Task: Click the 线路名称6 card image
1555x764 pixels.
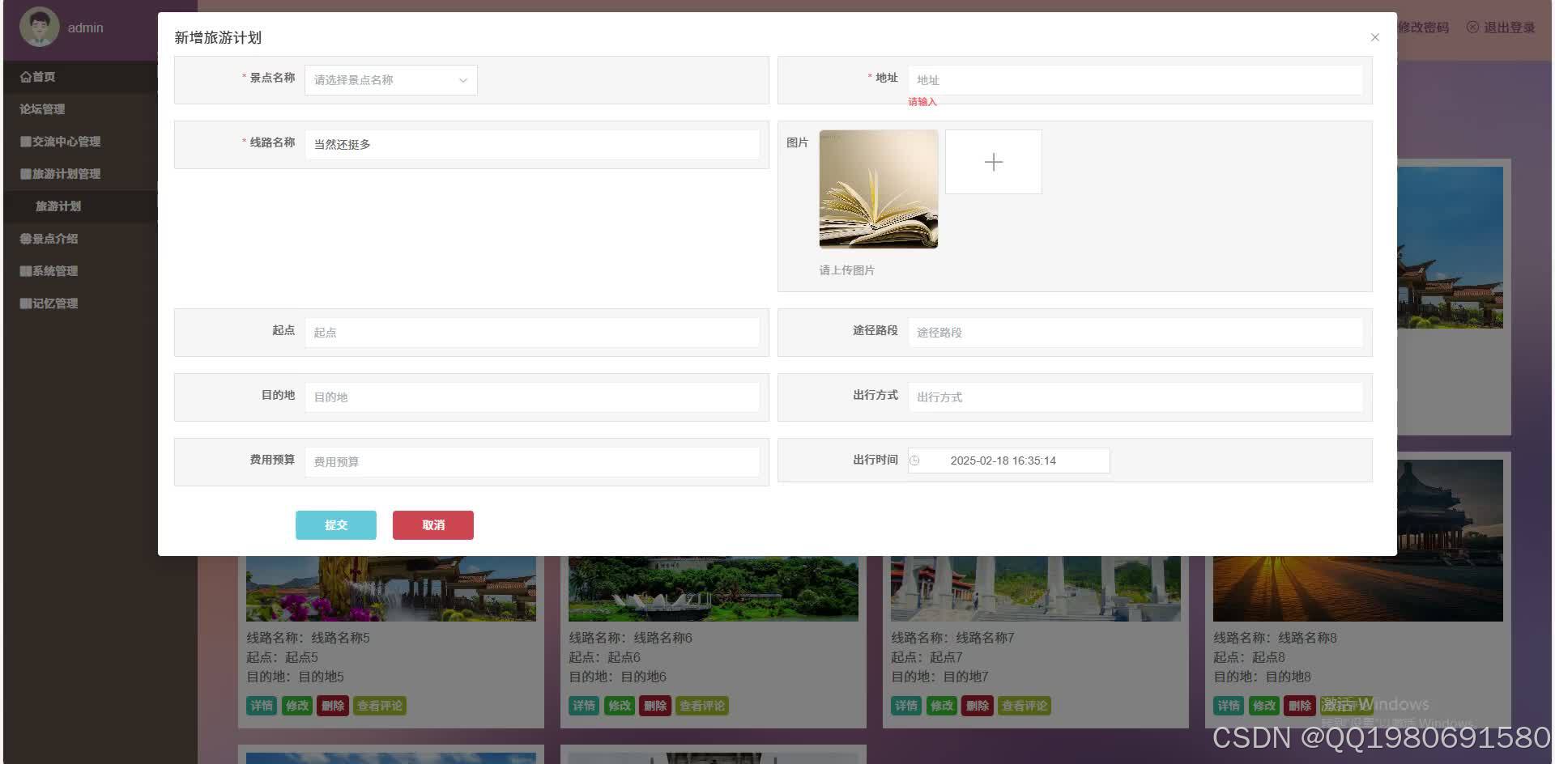Action: [714, 588]
